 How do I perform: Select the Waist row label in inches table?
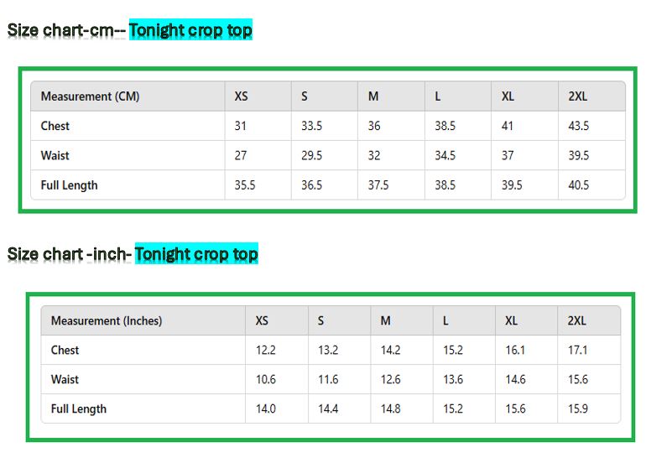[x=65, y=379]
